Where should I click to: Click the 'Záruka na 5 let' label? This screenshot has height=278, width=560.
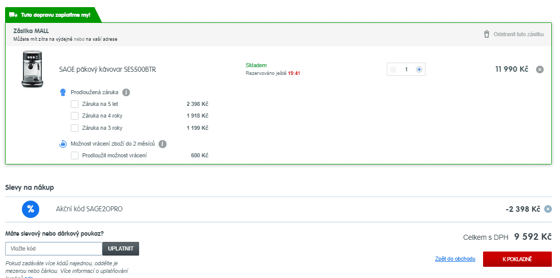(x=100, y=104)
